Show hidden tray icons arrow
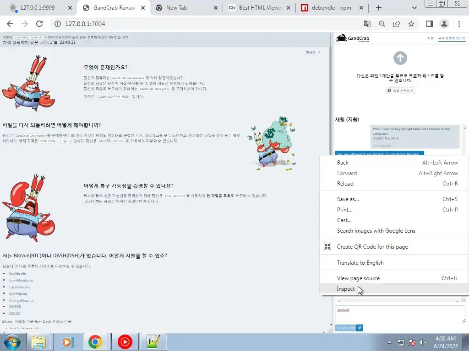Viewport: 469px width, 351px height. pyautogui.click(x=389, y=342)
